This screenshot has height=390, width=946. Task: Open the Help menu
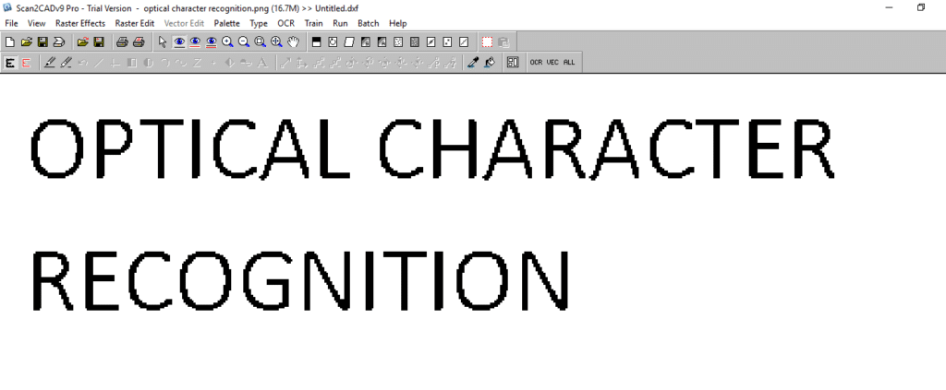pyautogui.click(x=397, y=23)
